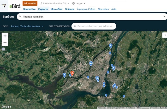
Task: Collapse the right side panel arrow
Action: tap(164, 35)
